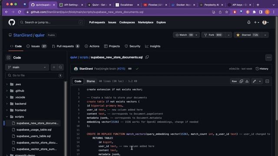The image size is (278, 156).
Task: Add a file with the plus icon
Action: pyautogui.click(x=54, y=67)
